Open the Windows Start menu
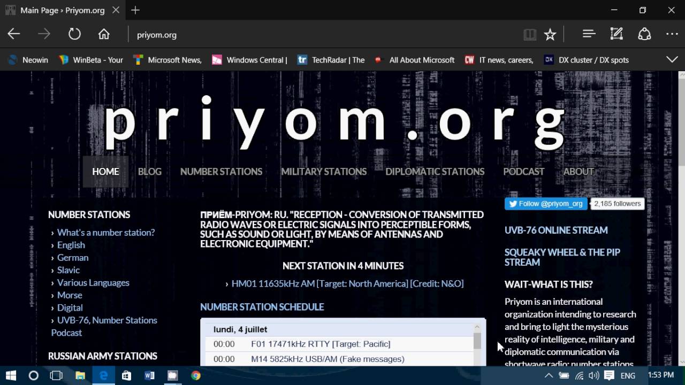685x385 pixels. 11,375
